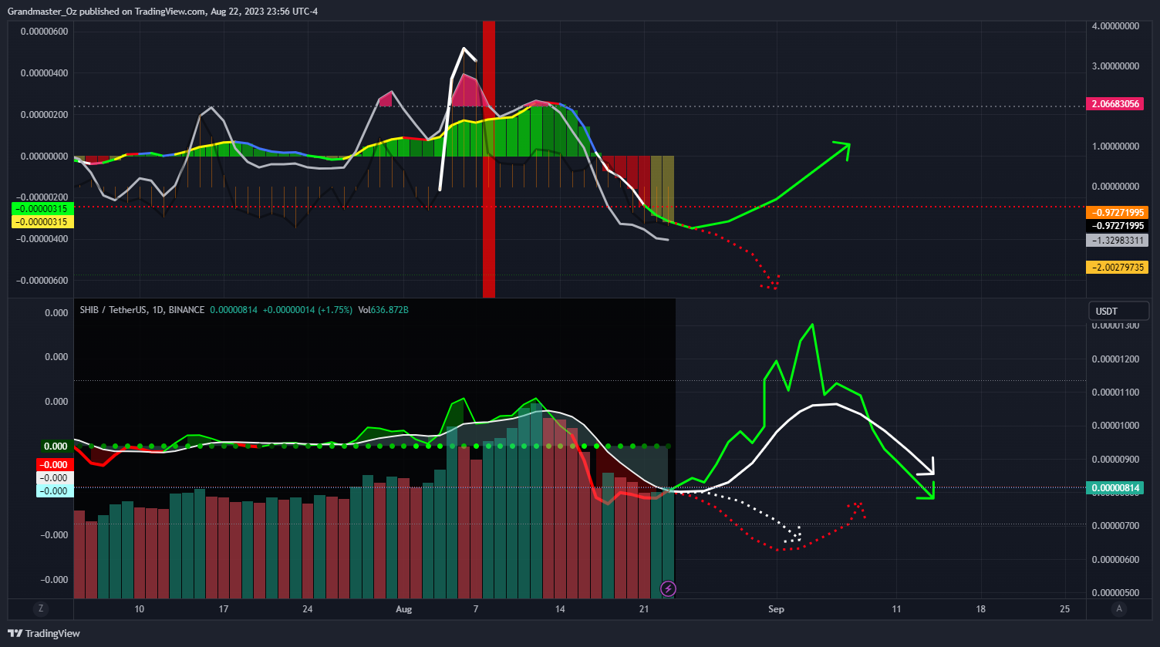Click the 0.00001100 price-axis value

coord(1114,393)
